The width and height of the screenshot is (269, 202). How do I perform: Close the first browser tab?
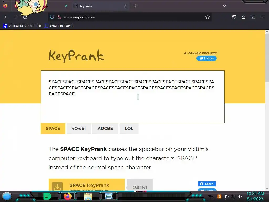point(66,6)
